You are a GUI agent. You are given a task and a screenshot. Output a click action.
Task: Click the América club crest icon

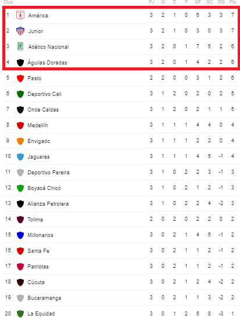20,15
